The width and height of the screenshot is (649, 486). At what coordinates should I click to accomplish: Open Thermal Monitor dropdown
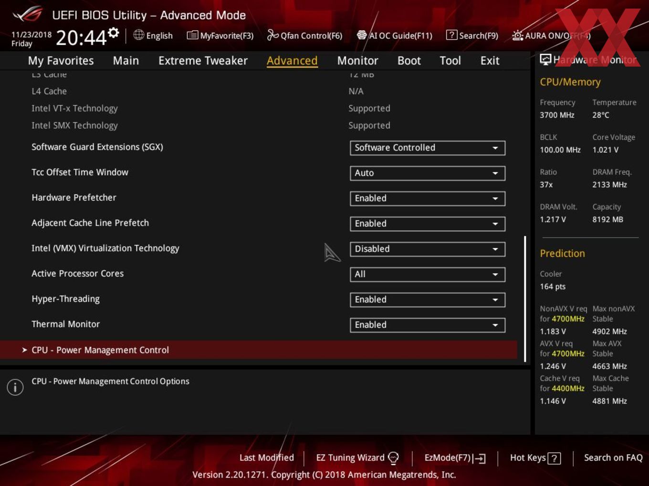pyautogui.click(x=428, y=324)
